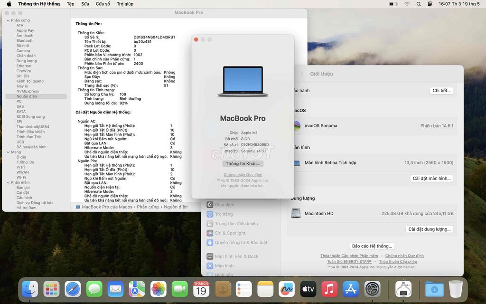This screenshot has height=304, width=486.
Task: Open Notes from the Dock
Action: pyautogui.click(x=265, y=289)
